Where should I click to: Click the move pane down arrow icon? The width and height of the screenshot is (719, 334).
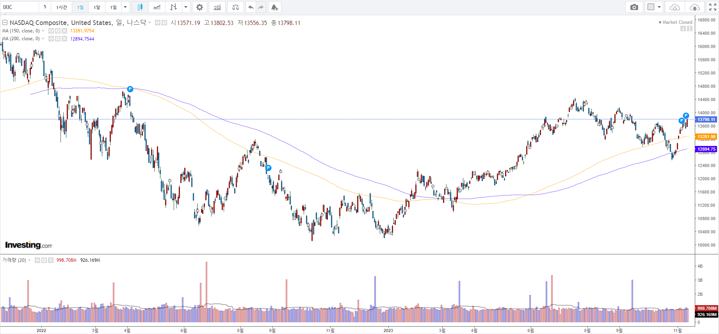pos(683,28)
